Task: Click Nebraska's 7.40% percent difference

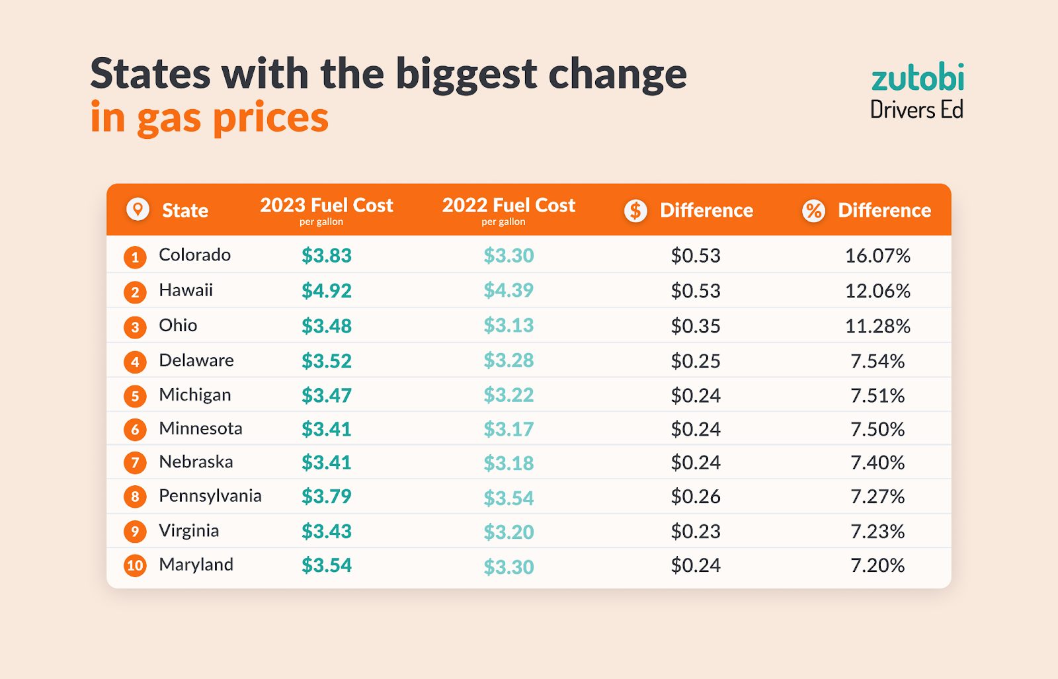Action: click(877, 463)
